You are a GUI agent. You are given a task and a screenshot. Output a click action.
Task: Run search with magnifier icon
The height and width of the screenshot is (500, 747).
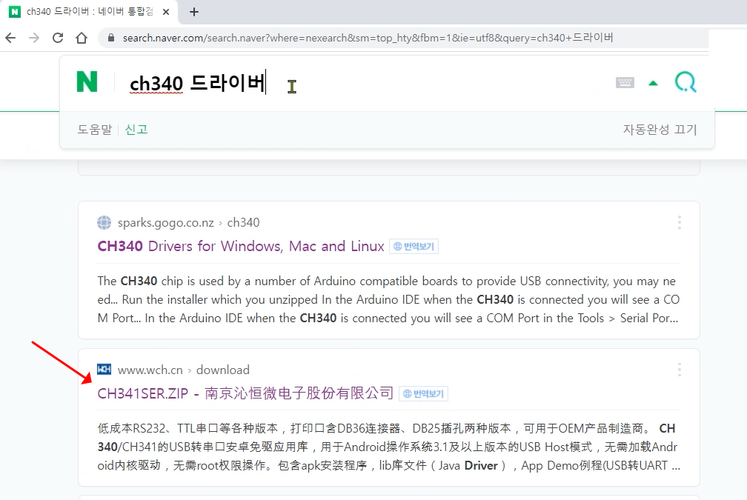pyautogui.click(x=685, y=82)
